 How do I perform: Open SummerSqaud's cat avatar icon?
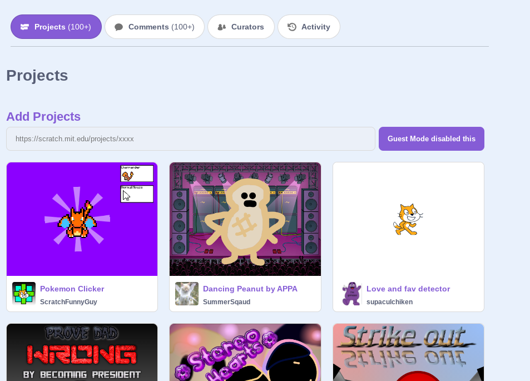(x=187, y=294)
